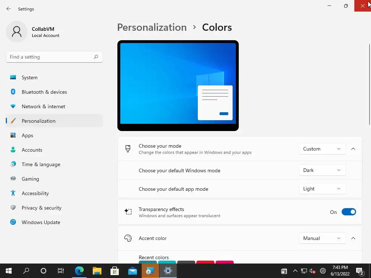Click the Accessibility figure icon
This screenshot has height=278, width=371.
(x=13, y=193)
